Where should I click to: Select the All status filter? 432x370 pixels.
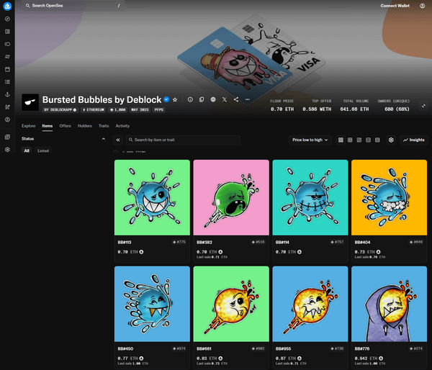(27, 151)
